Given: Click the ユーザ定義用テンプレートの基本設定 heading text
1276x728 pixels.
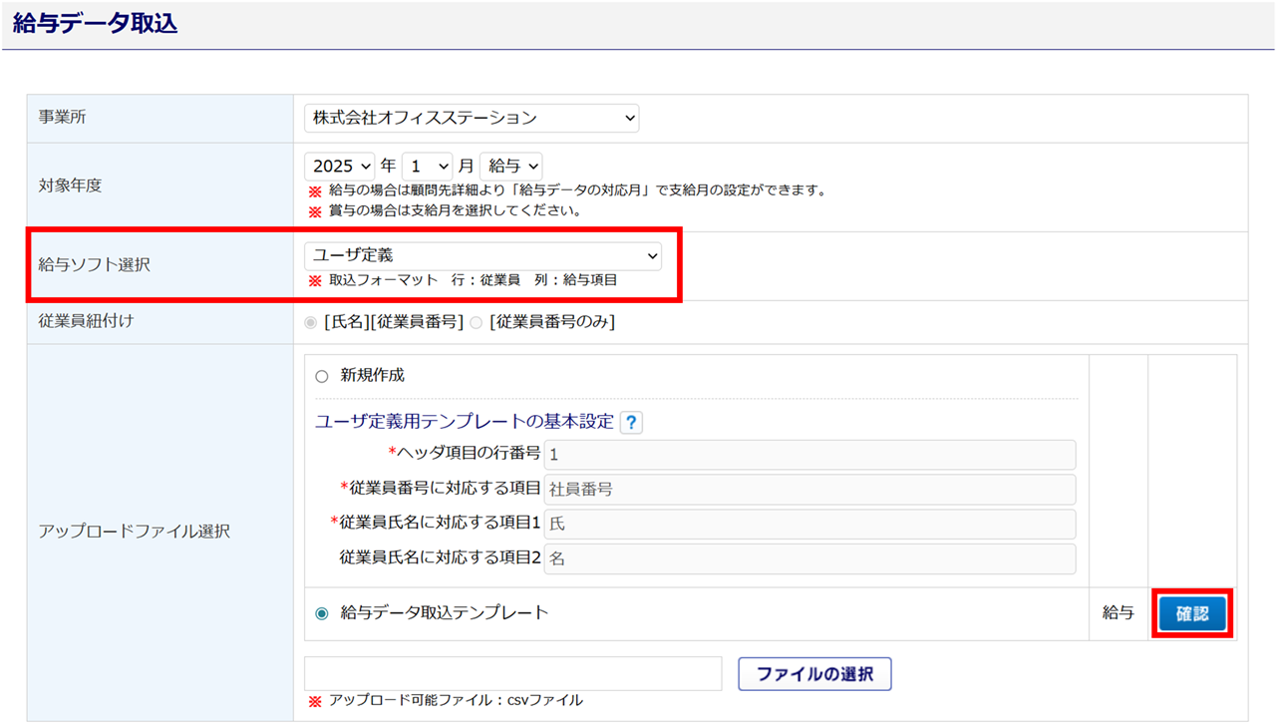Looking at the screenshot, I should click(465, 422).
